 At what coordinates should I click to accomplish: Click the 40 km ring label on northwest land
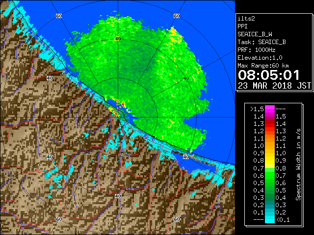click(x=50, y=78)
